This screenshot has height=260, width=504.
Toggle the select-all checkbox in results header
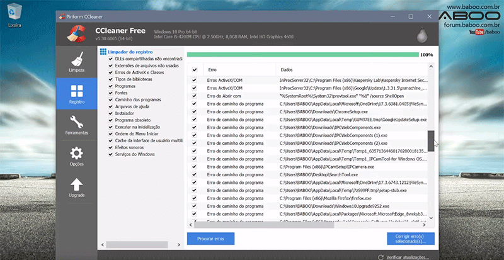pos(194,70)
